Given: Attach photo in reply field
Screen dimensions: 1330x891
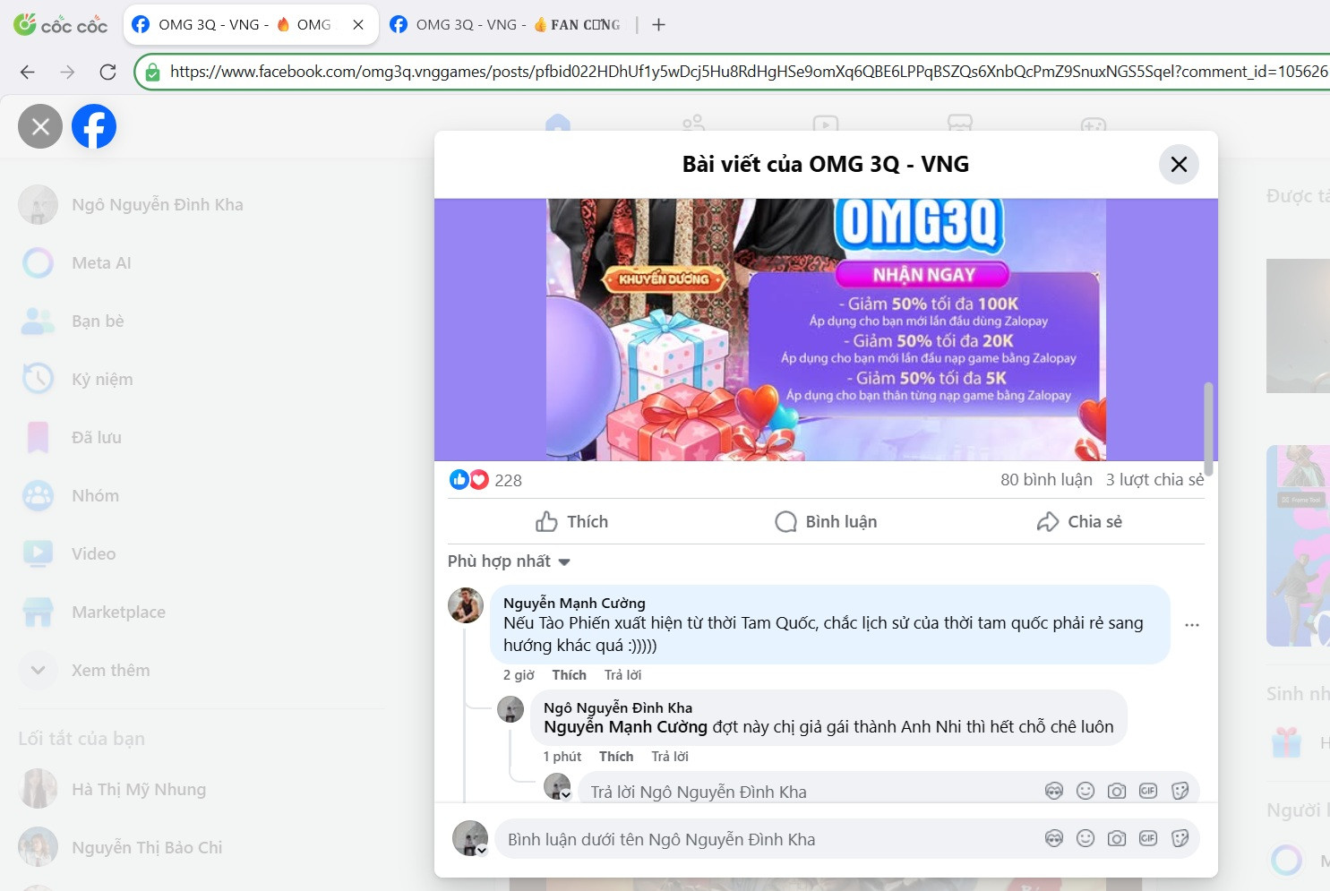Looking at the screenshot, I should [x=1117, y=791].
